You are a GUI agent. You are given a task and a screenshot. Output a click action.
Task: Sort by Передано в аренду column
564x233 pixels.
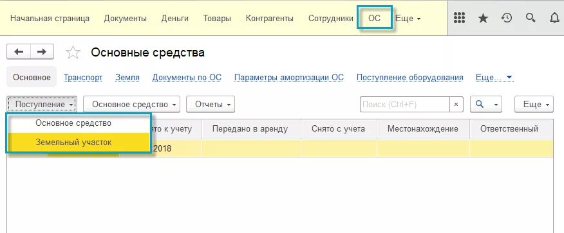[250, 129]
